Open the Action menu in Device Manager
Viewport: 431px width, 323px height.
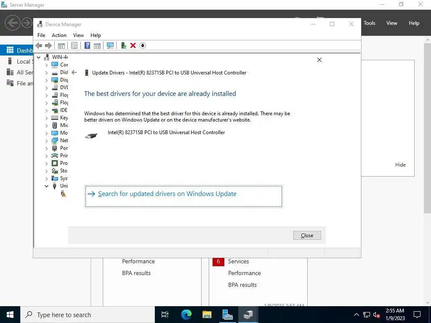pos(59,35)
